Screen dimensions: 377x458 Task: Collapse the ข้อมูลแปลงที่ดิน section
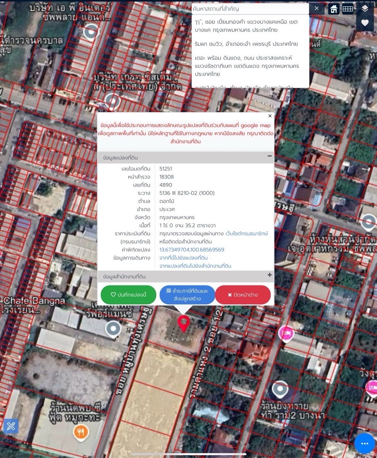point(269,156)
